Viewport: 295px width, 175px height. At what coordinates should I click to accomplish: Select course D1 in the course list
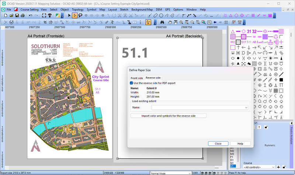coord(232,160)
